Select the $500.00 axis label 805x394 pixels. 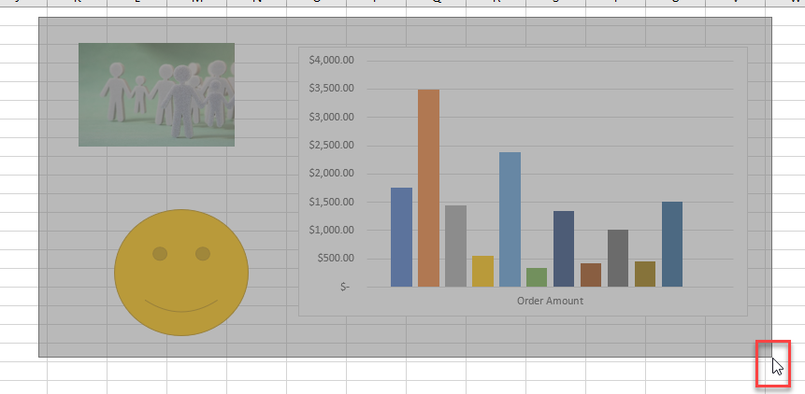pos(335,259)
